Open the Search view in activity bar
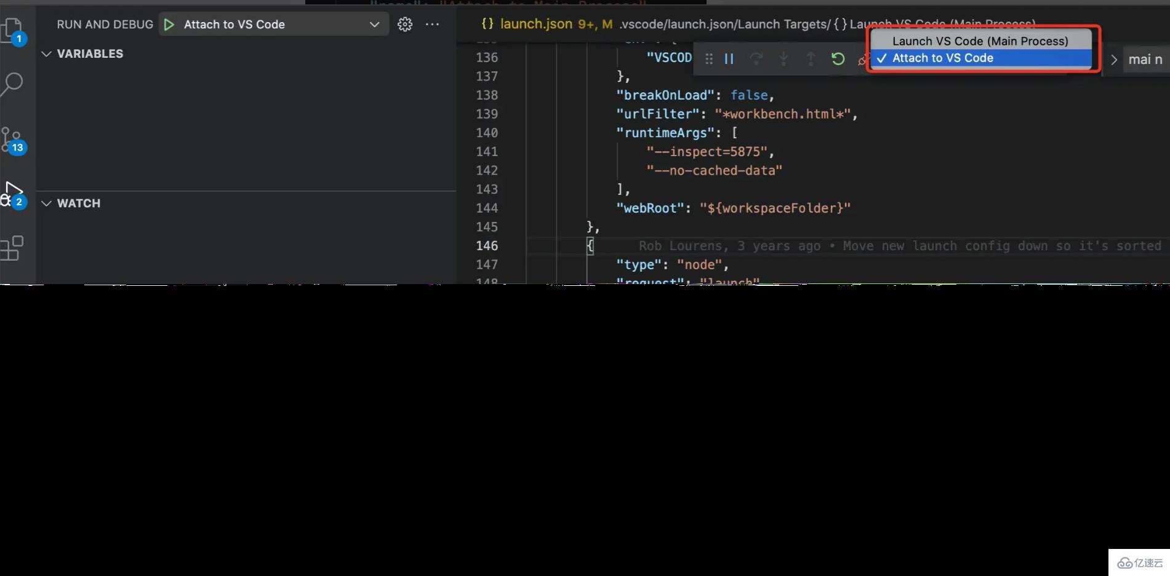Screen dimensions: 1170x576 (12, 84)
